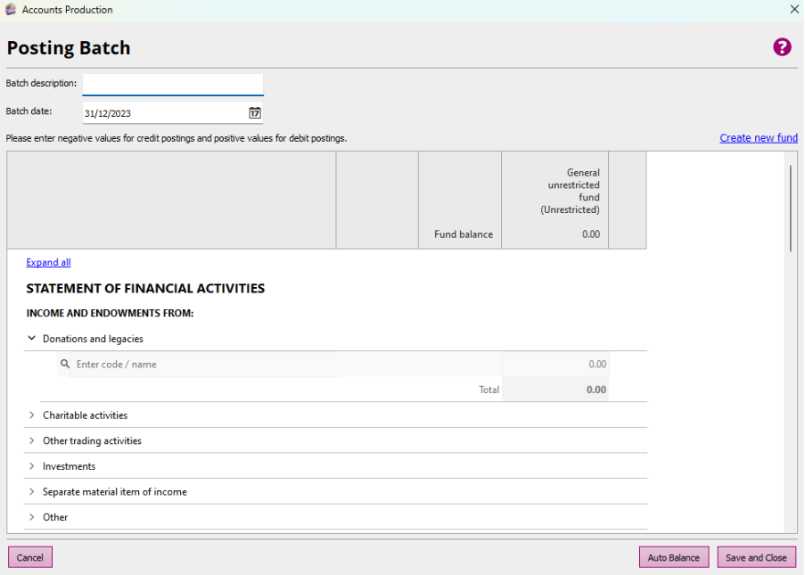Open the Create new fund link
The height and width of the screenshot is (575, 805).
coord(758,138)
